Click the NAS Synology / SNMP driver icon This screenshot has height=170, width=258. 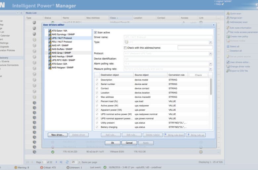point(50,34)
